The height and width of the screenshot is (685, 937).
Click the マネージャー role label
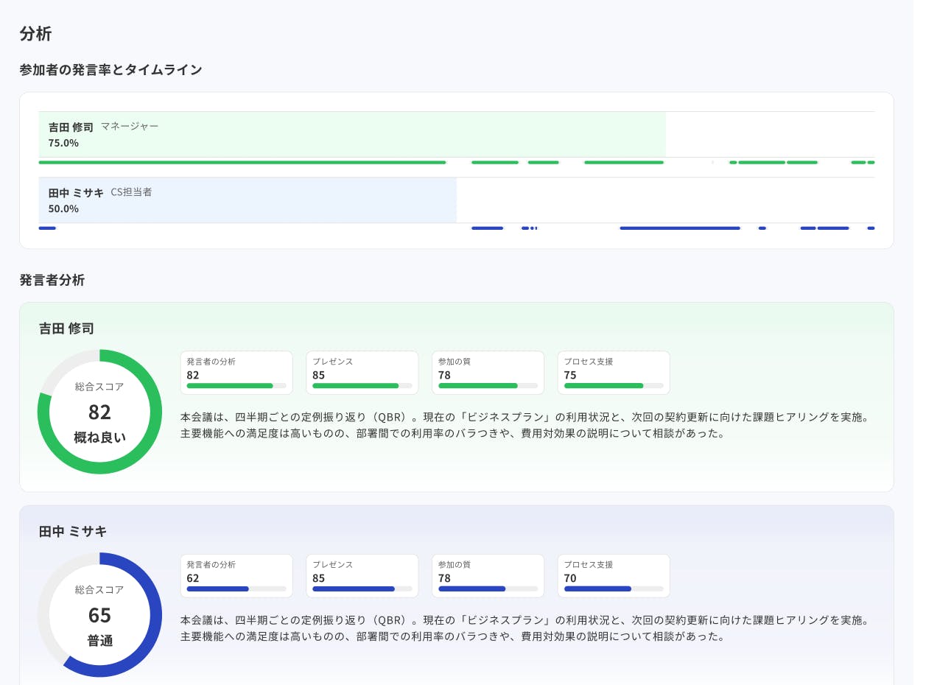pyautogui.click(x=130, y=126)
